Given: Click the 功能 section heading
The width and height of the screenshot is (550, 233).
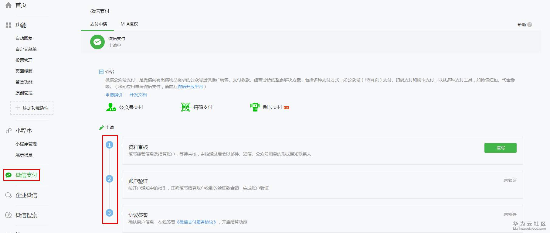Looking at the screenshot, I should (x=21, y=25).
